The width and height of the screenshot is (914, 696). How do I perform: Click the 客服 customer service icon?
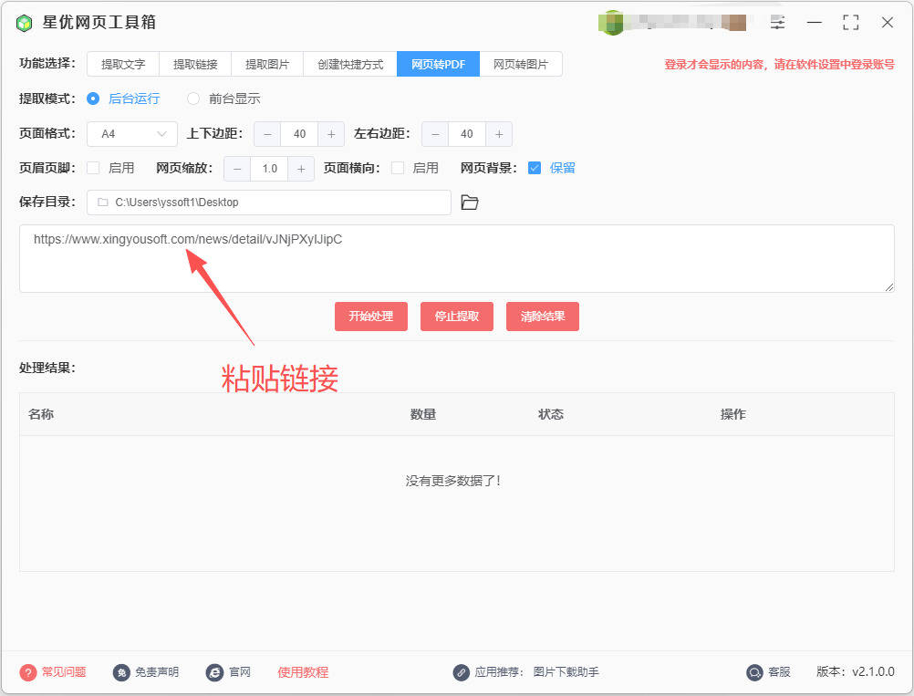[753, 672]
